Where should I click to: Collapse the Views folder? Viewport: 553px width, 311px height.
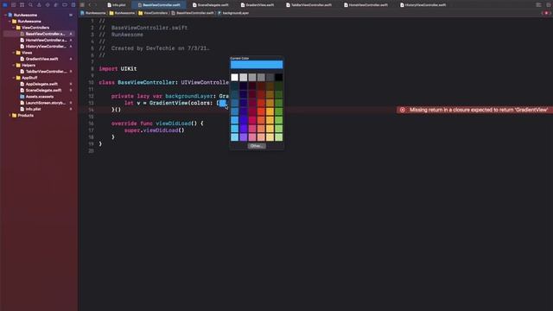click(14, 53)
